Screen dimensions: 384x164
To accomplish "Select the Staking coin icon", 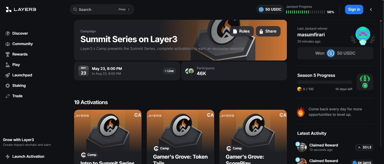I will pos(8,86).
